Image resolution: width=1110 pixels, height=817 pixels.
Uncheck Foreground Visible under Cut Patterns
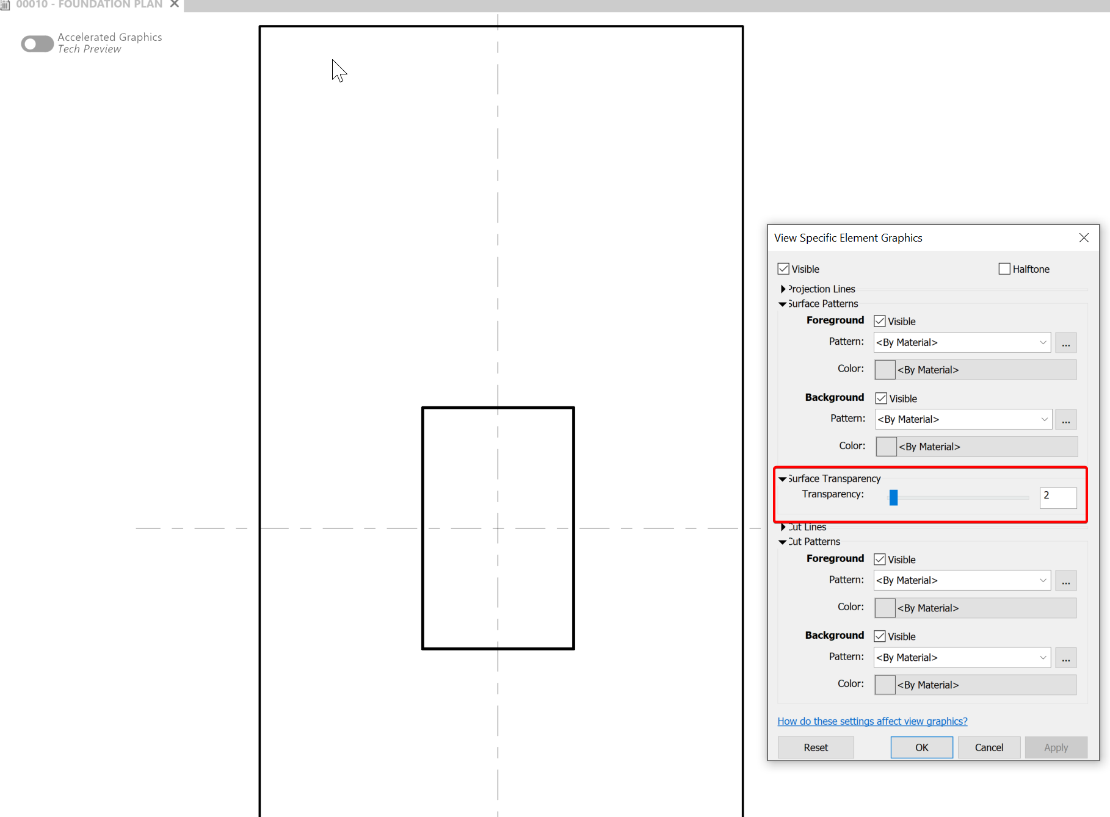[879, 559]
